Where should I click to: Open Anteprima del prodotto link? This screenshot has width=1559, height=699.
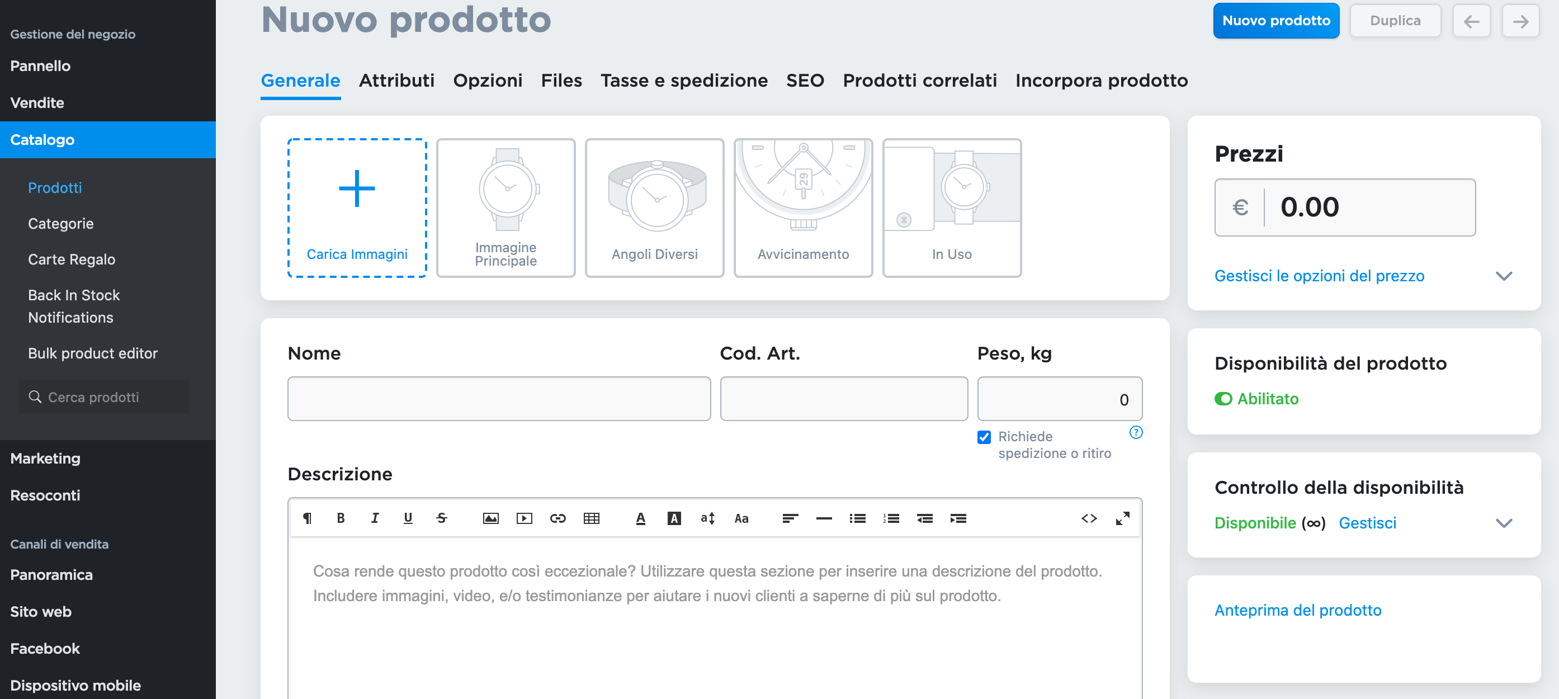(x=1297, y=610)
